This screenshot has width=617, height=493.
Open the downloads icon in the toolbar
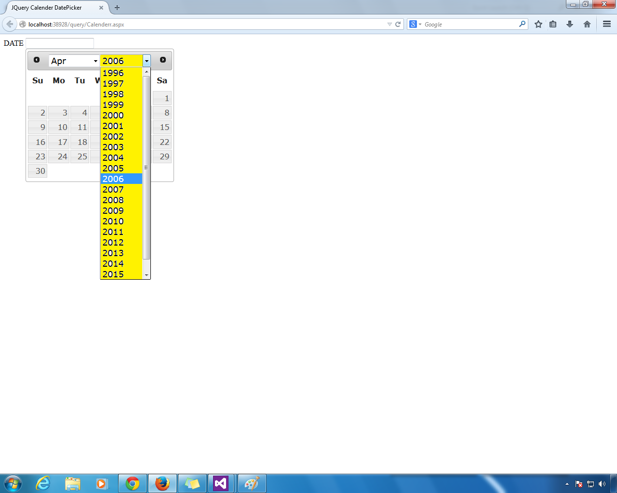pos(570,24)
